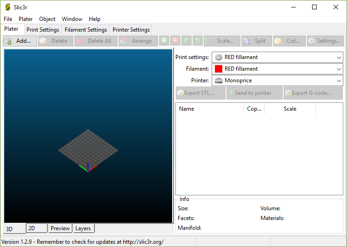The image size is (347, 247).
Task: Click the green plus more copies icon
Action: (164, 41)
